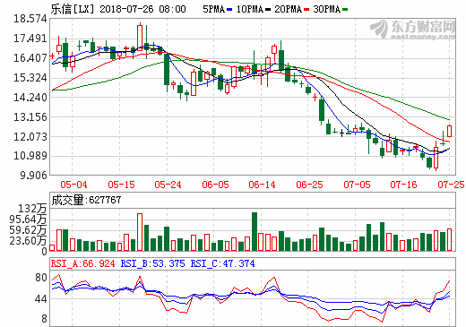Click the 9.906 bottom price axis label
The width and height of the screenshot is (466, 327).
[x=33, y=176]
